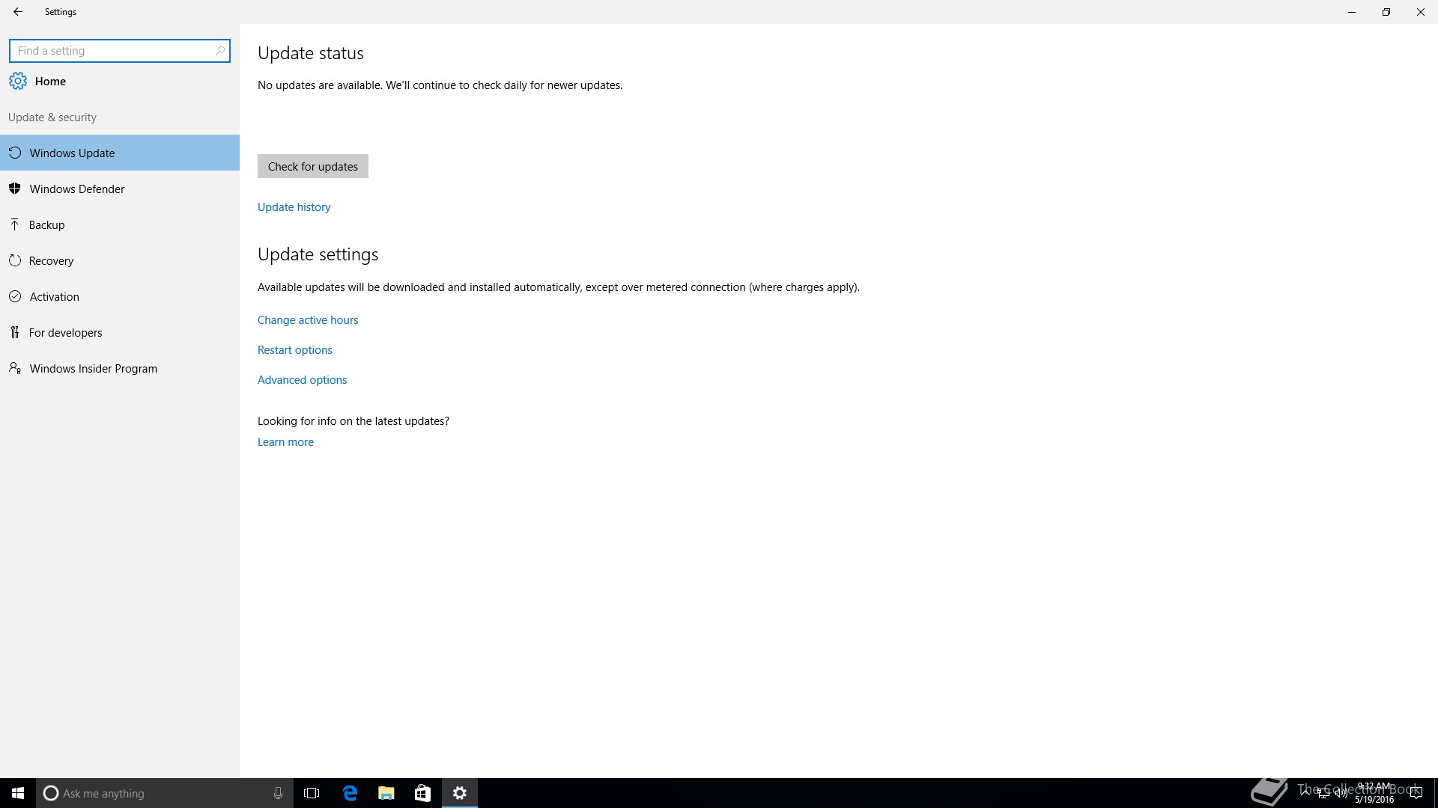This screenshot has width=1438, height=808.
Task: Open Action Center notifications icon
Action: (x=1416, y=793)
